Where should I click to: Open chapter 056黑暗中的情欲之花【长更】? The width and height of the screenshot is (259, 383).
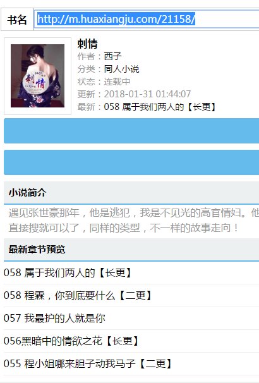point(71,341)
